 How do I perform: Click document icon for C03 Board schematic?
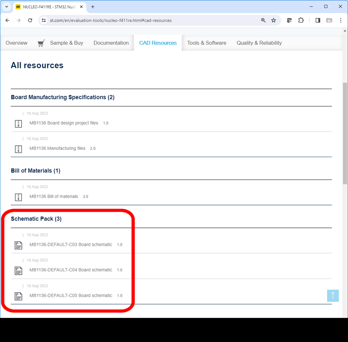click(18, 245)
